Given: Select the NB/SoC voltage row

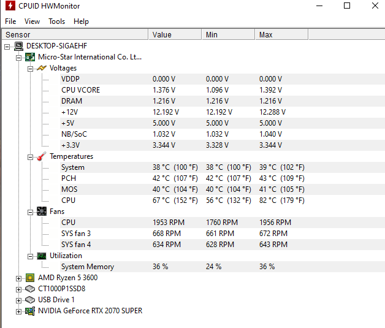Looking at the screenshot, I should tap(223, 134).
